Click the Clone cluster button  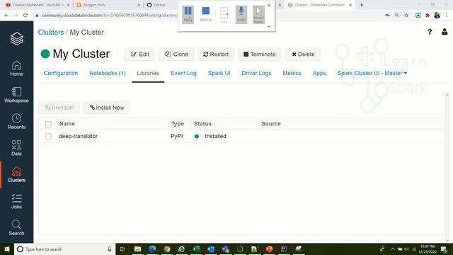(176, 55)
